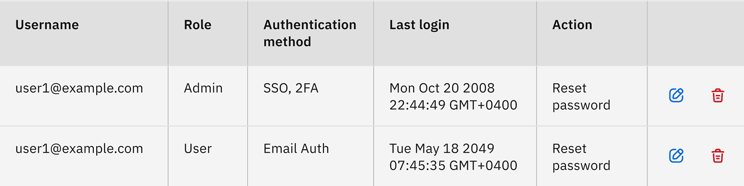Click the Action column header
The height and width of the screenshot is (186, 744).
[x=572, y=25]
